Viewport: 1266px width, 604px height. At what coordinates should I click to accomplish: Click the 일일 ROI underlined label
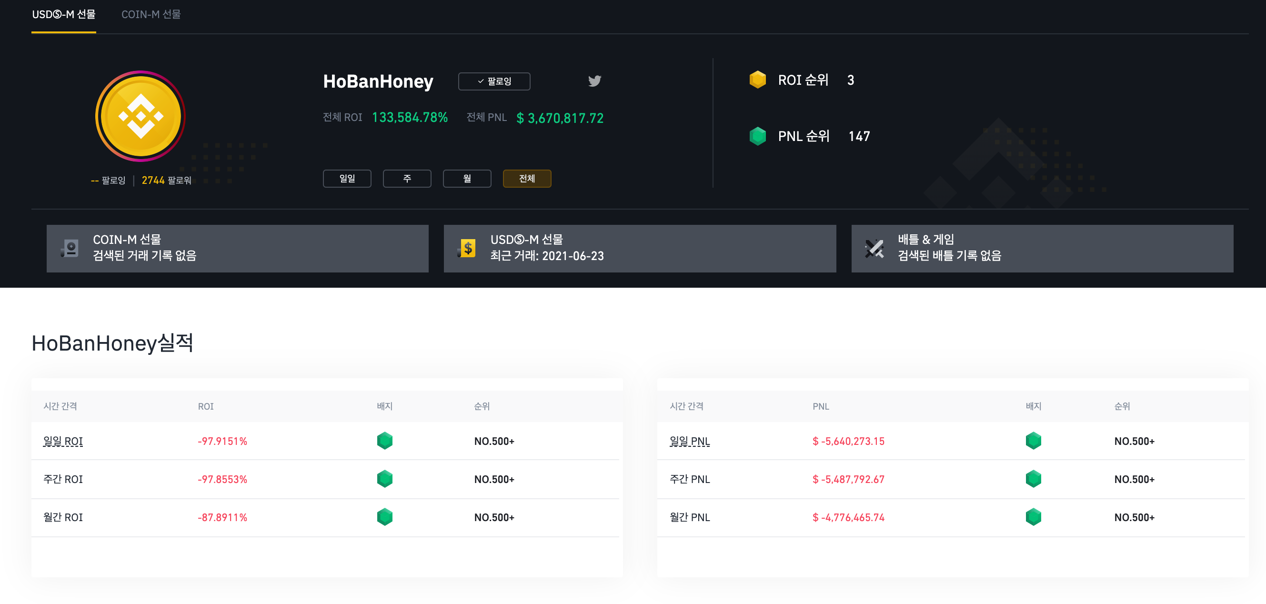(x=63, y=441)
